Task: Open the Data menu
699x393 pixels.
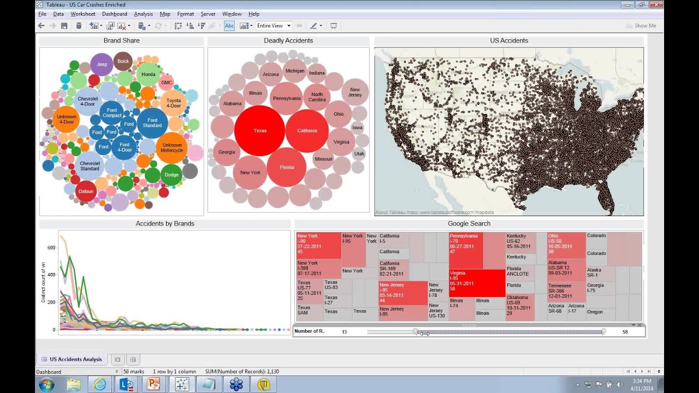Action: pyautogui.click(x=58, y=14)
